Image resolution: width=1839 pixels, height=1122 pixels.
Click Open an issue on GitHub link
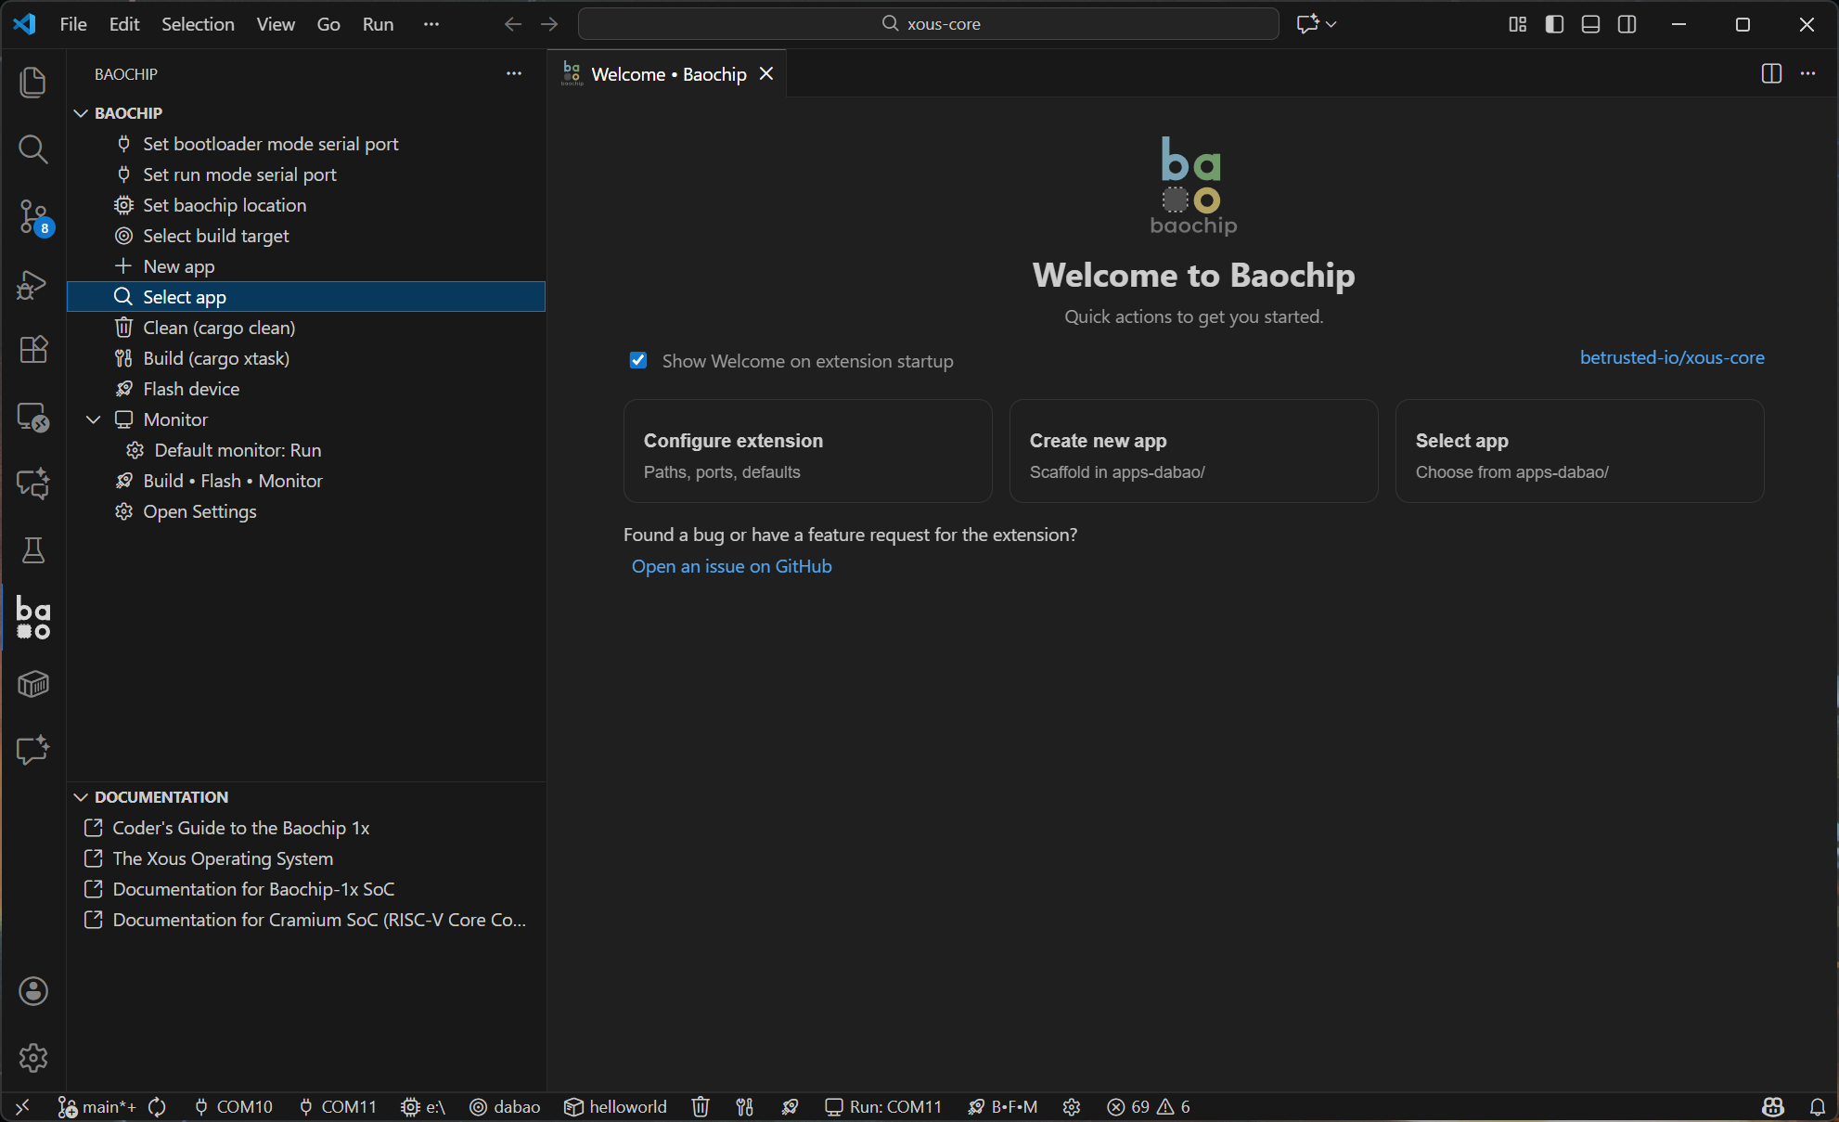coord(731,566)
